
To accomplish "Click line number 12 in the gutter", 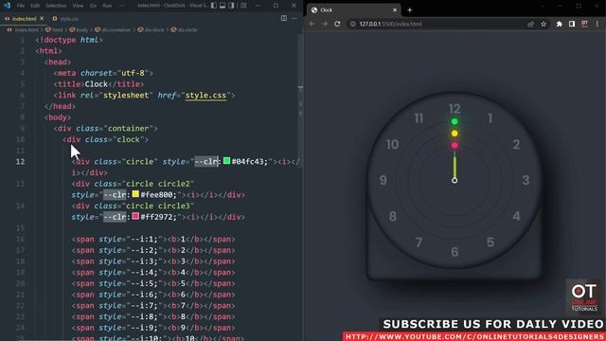I will [21, 162].
